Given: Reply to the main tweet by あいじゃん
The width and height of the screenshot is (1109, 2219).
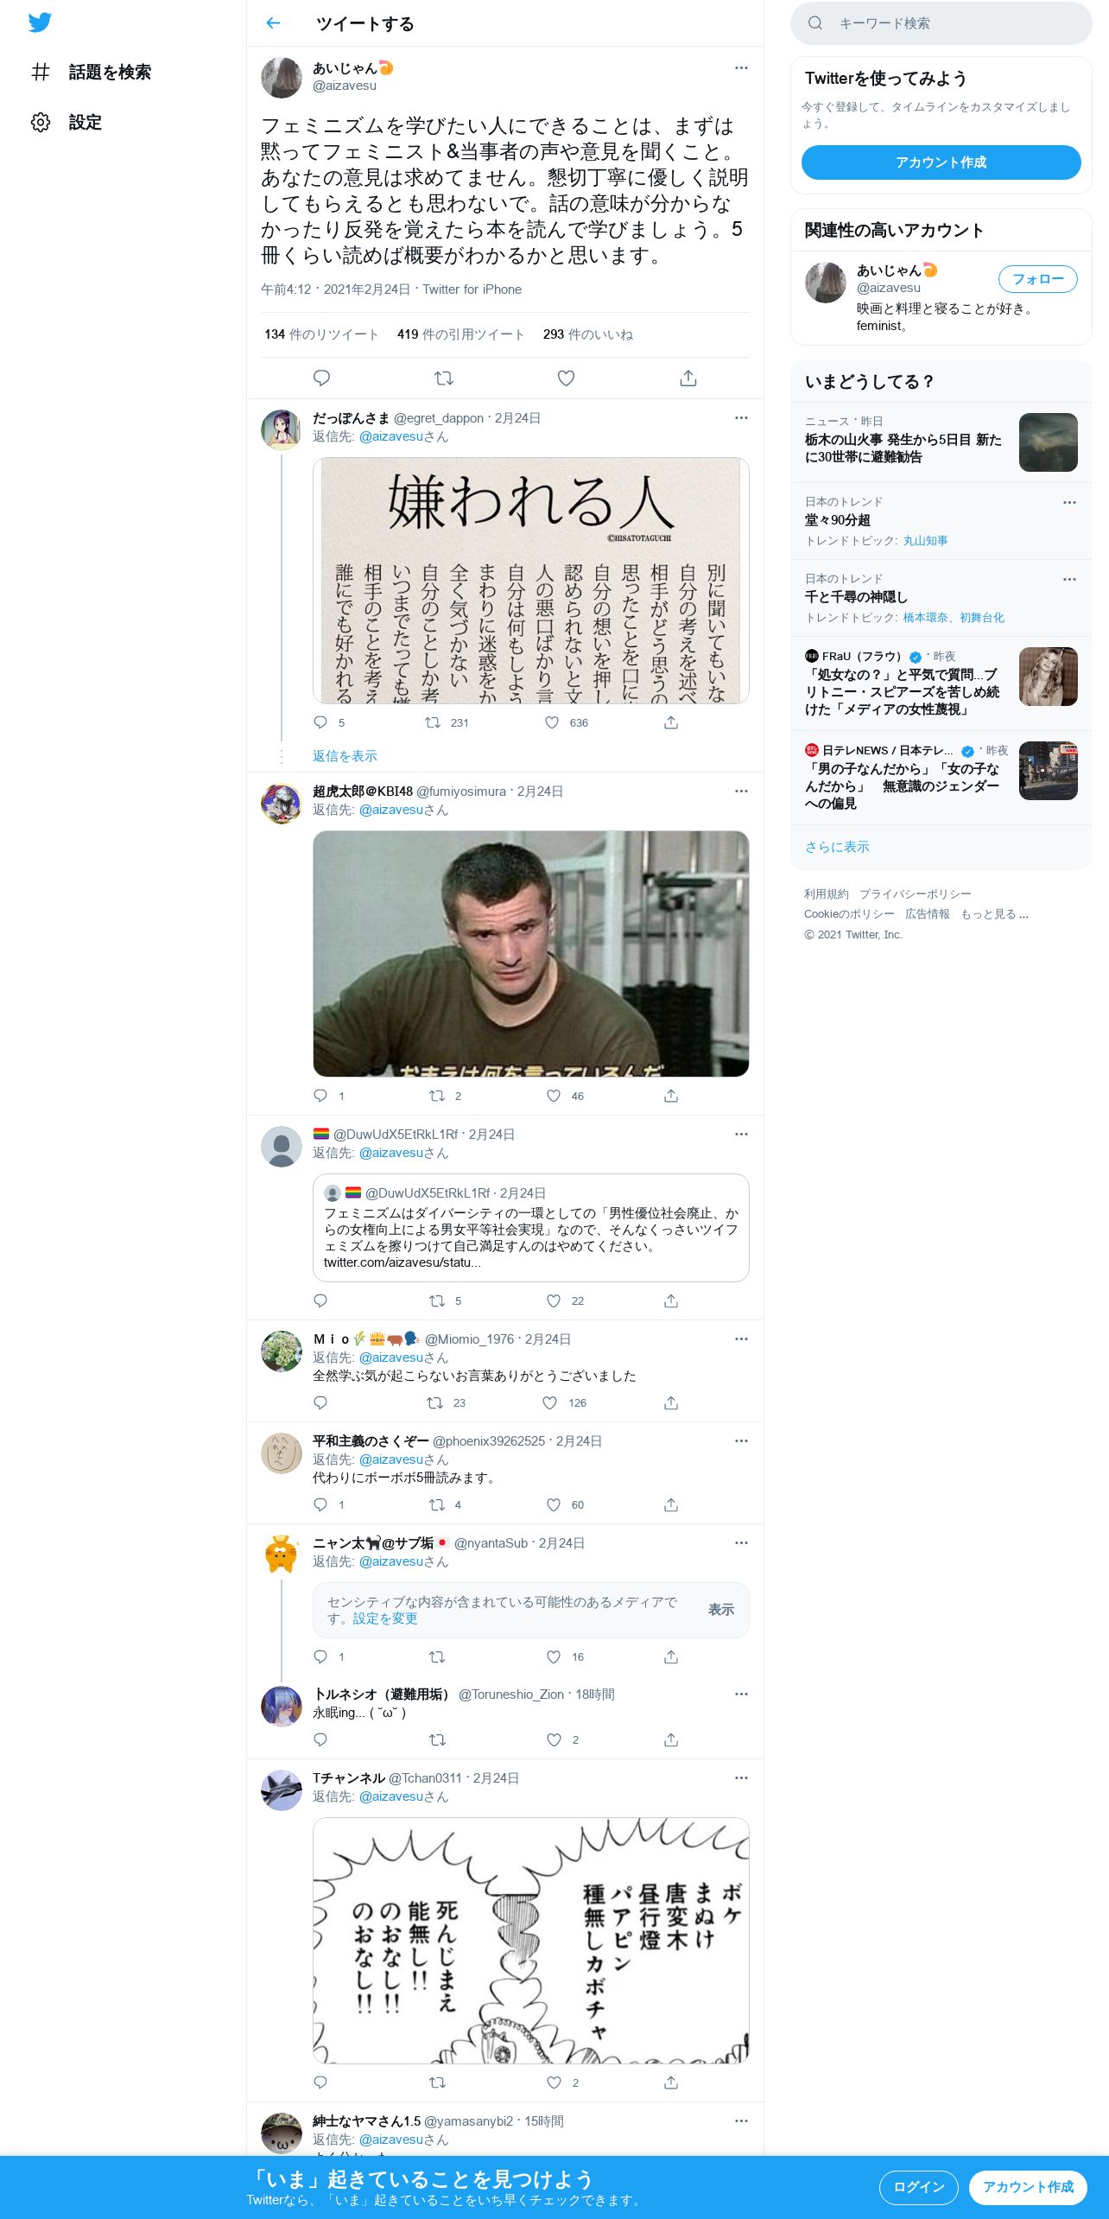Looking at the screenshot, I should click(321, 378).
